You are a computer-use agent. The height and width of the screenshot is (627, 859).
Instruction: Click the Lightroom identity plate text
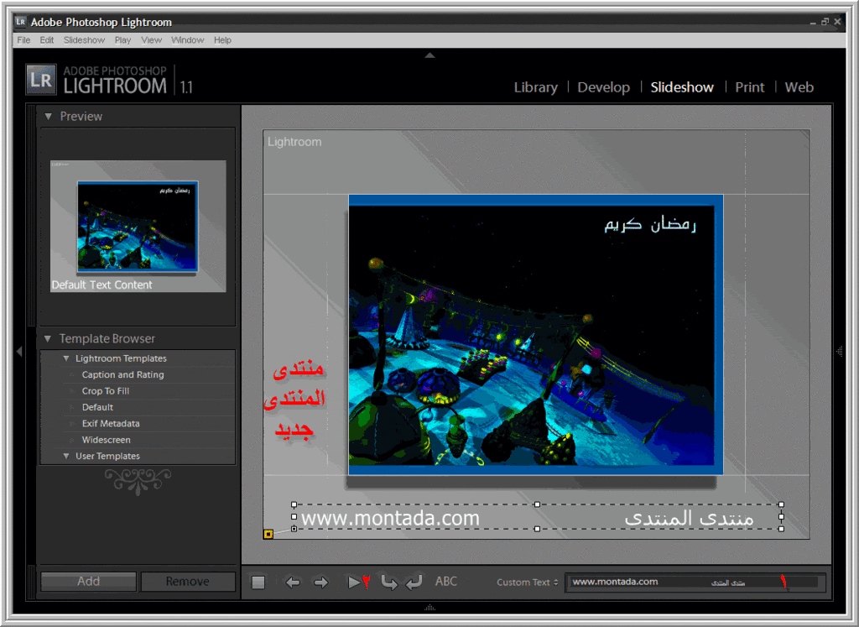click(294, 142)
